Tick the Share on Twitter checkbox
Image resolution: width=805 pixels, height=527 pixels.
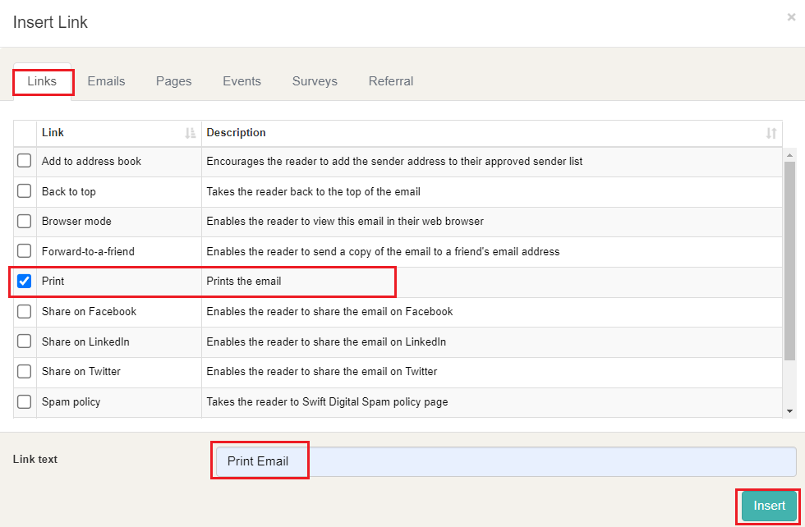[24, 372]
